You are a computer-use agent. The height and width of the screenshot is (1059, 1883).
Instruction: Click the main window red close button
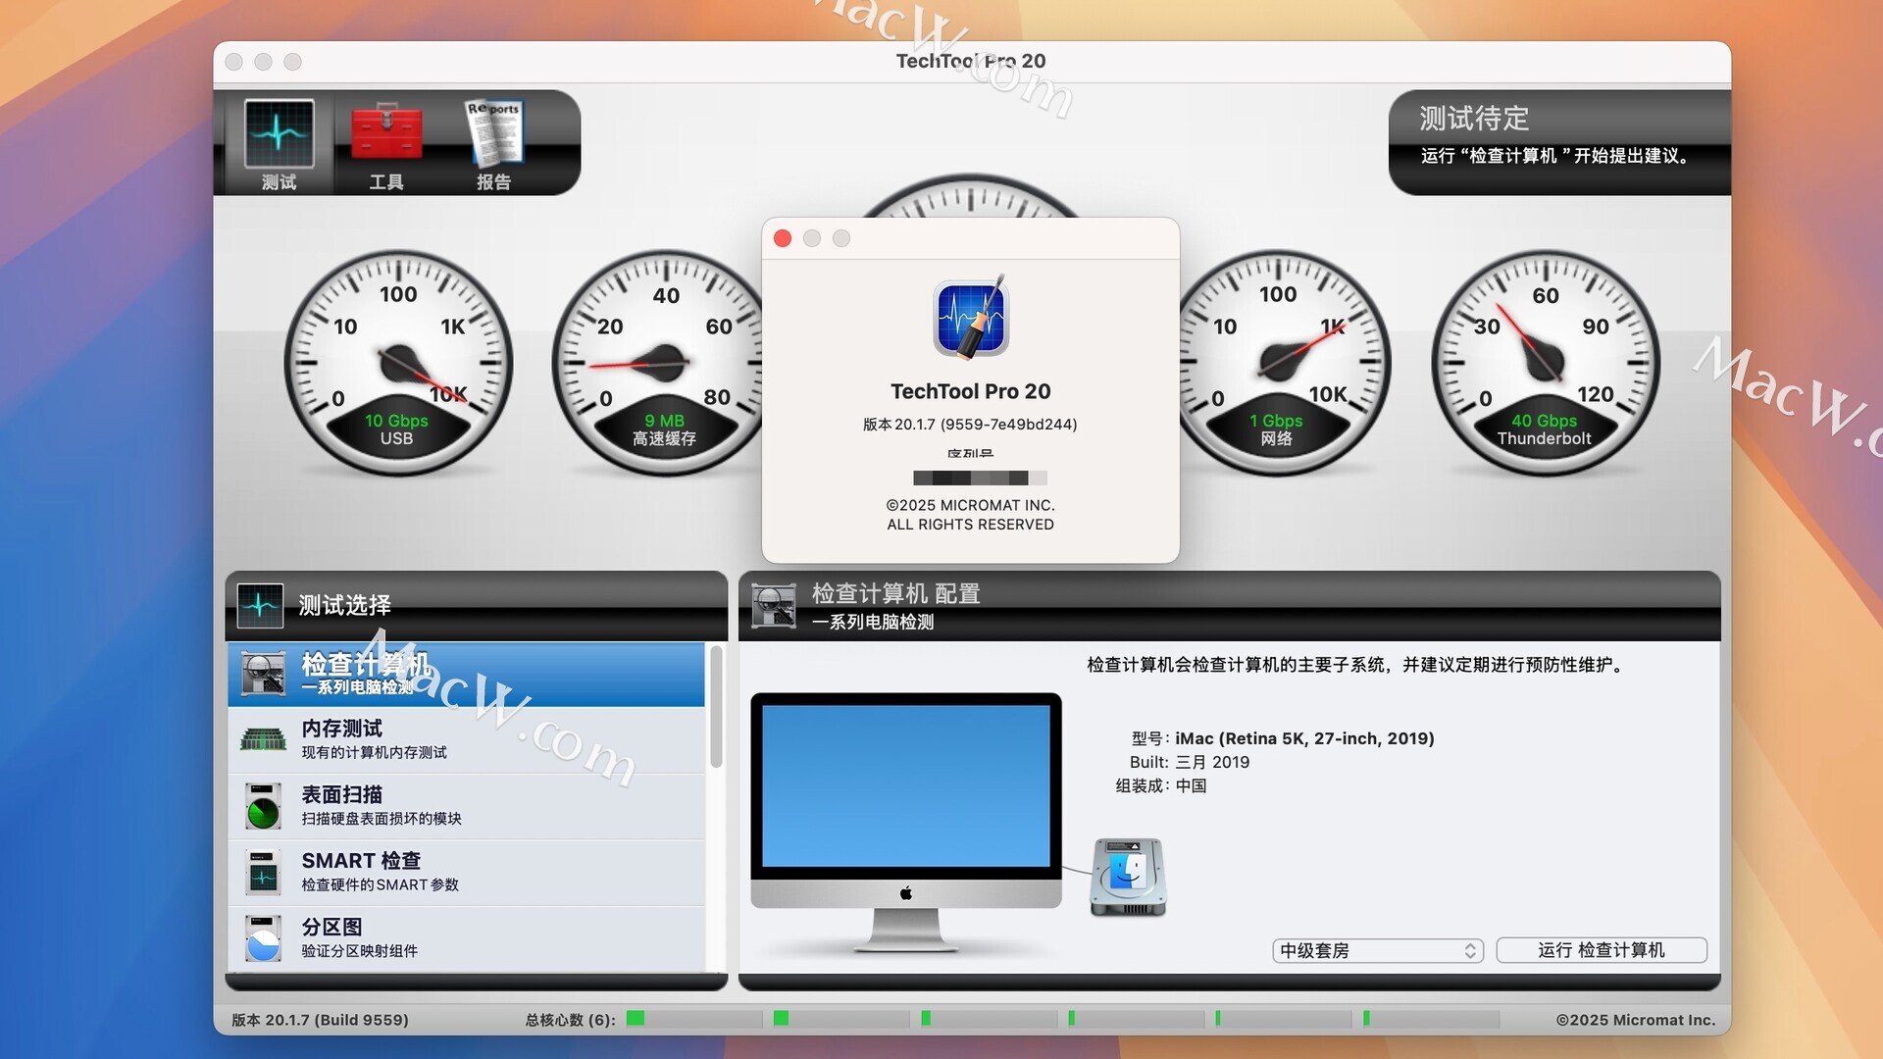click(x=234, y=62)
